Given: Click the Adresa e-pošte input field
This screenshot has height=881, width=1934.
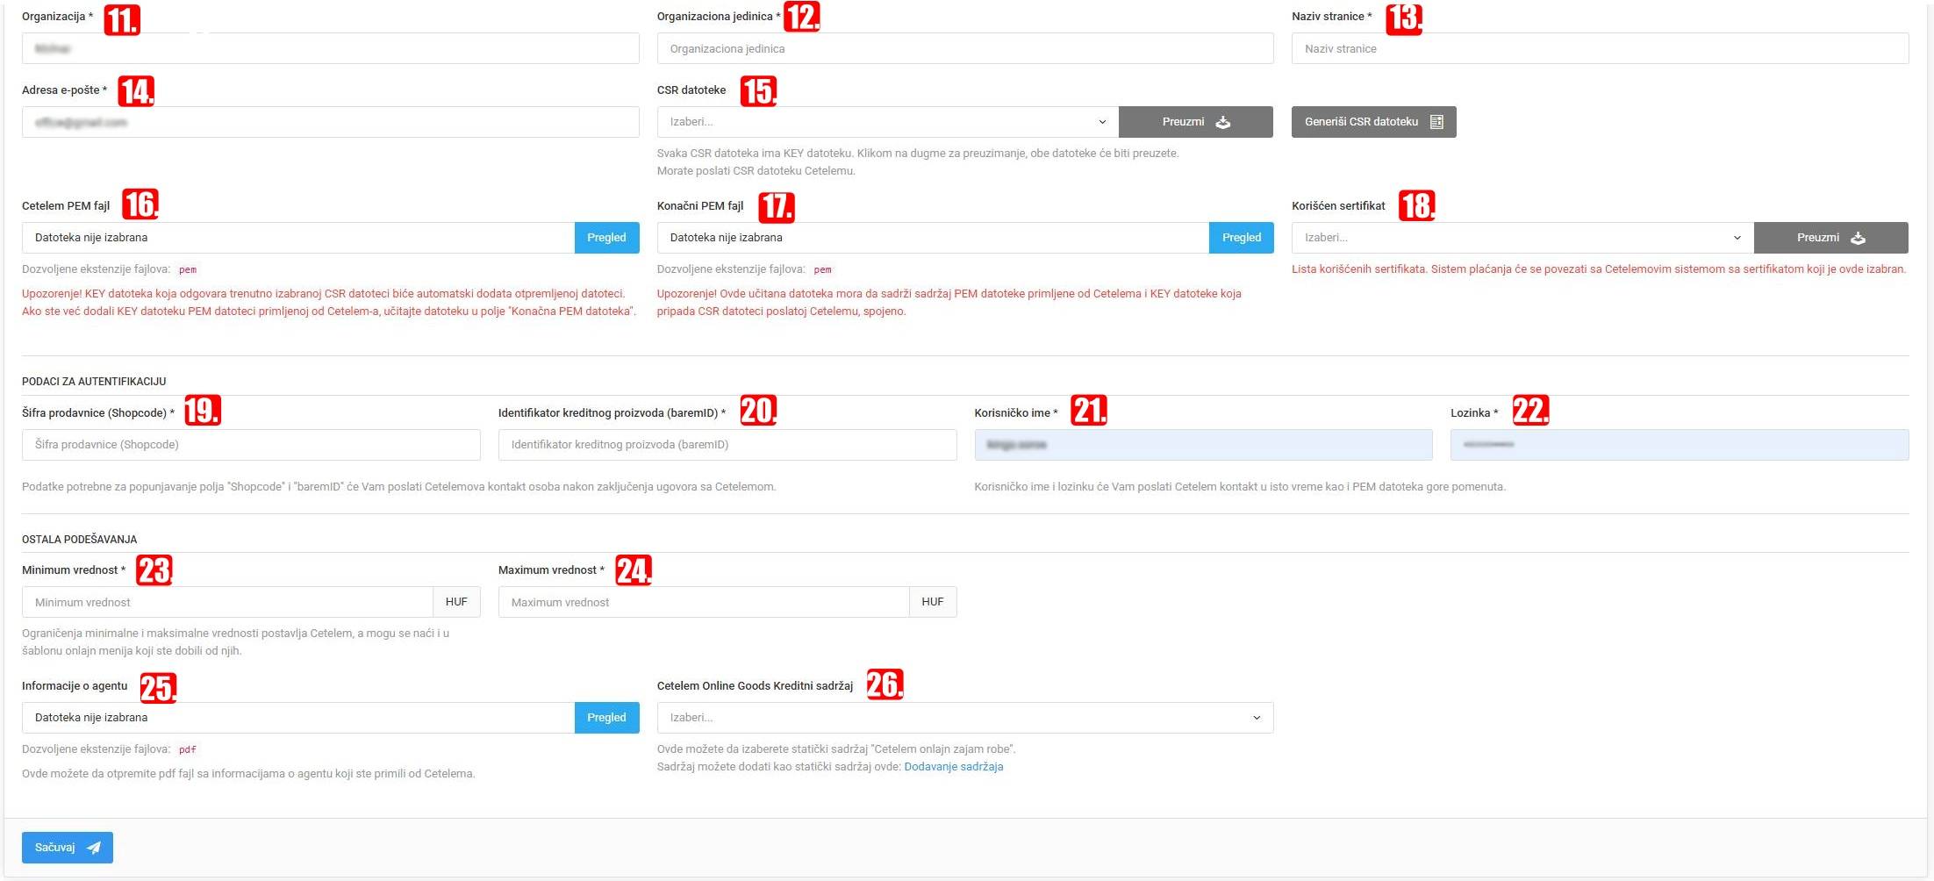Looking at the screenshot, I should (x=330, y=123).
